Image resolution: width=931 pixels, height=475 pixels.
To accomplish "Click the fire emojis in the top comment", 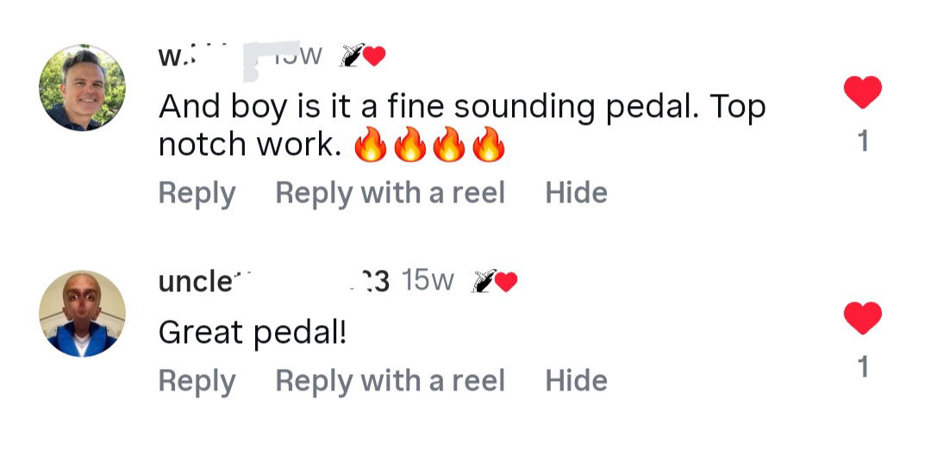I will coord(429,147).
